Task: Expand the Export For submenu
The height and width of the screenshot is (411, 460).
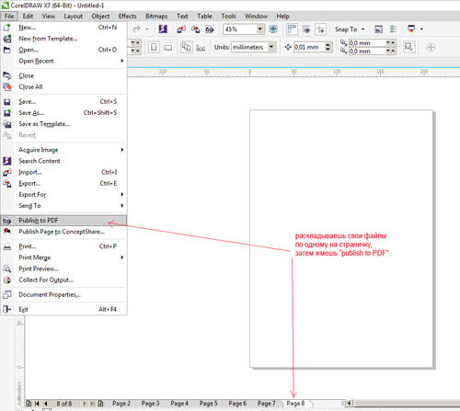Action: (x=63, y=195)
